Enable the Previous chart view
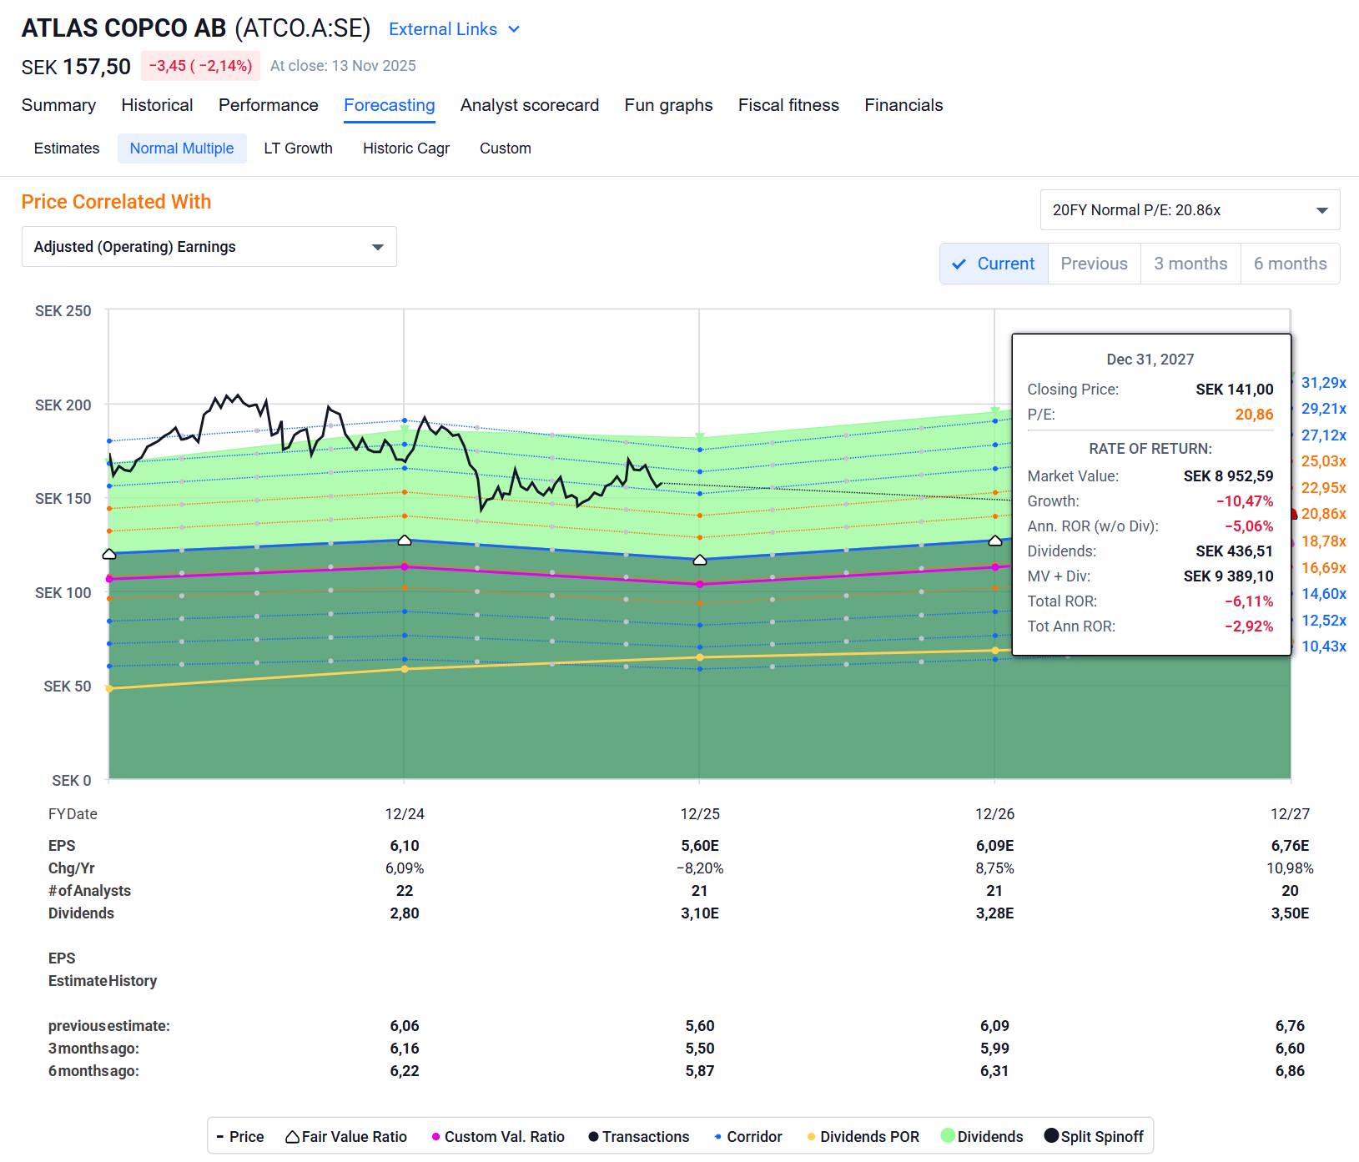Image resolution: width=1359 pixels, height=1162 pixels. 1094,264
